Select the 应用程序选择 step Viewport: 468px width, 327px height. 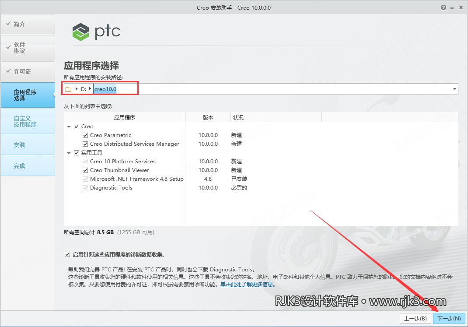point(28,95)
